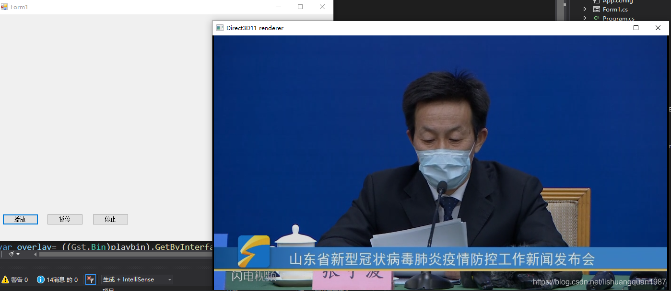Click the clear error filter icon
The height and width of the screenshot is (291, 671).
pyautogui.click(x=90, y=280)
